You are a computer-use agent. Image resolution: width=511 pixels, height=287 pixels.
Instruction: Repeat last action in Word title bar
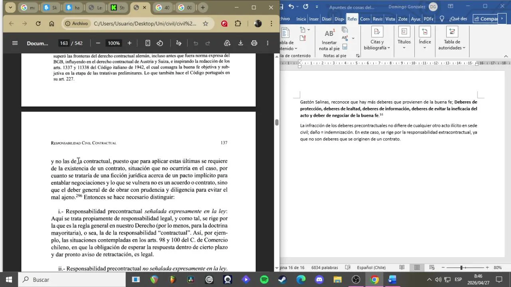pos(305,6)
